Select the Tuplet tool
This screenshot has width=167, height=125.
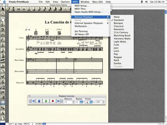3,66
